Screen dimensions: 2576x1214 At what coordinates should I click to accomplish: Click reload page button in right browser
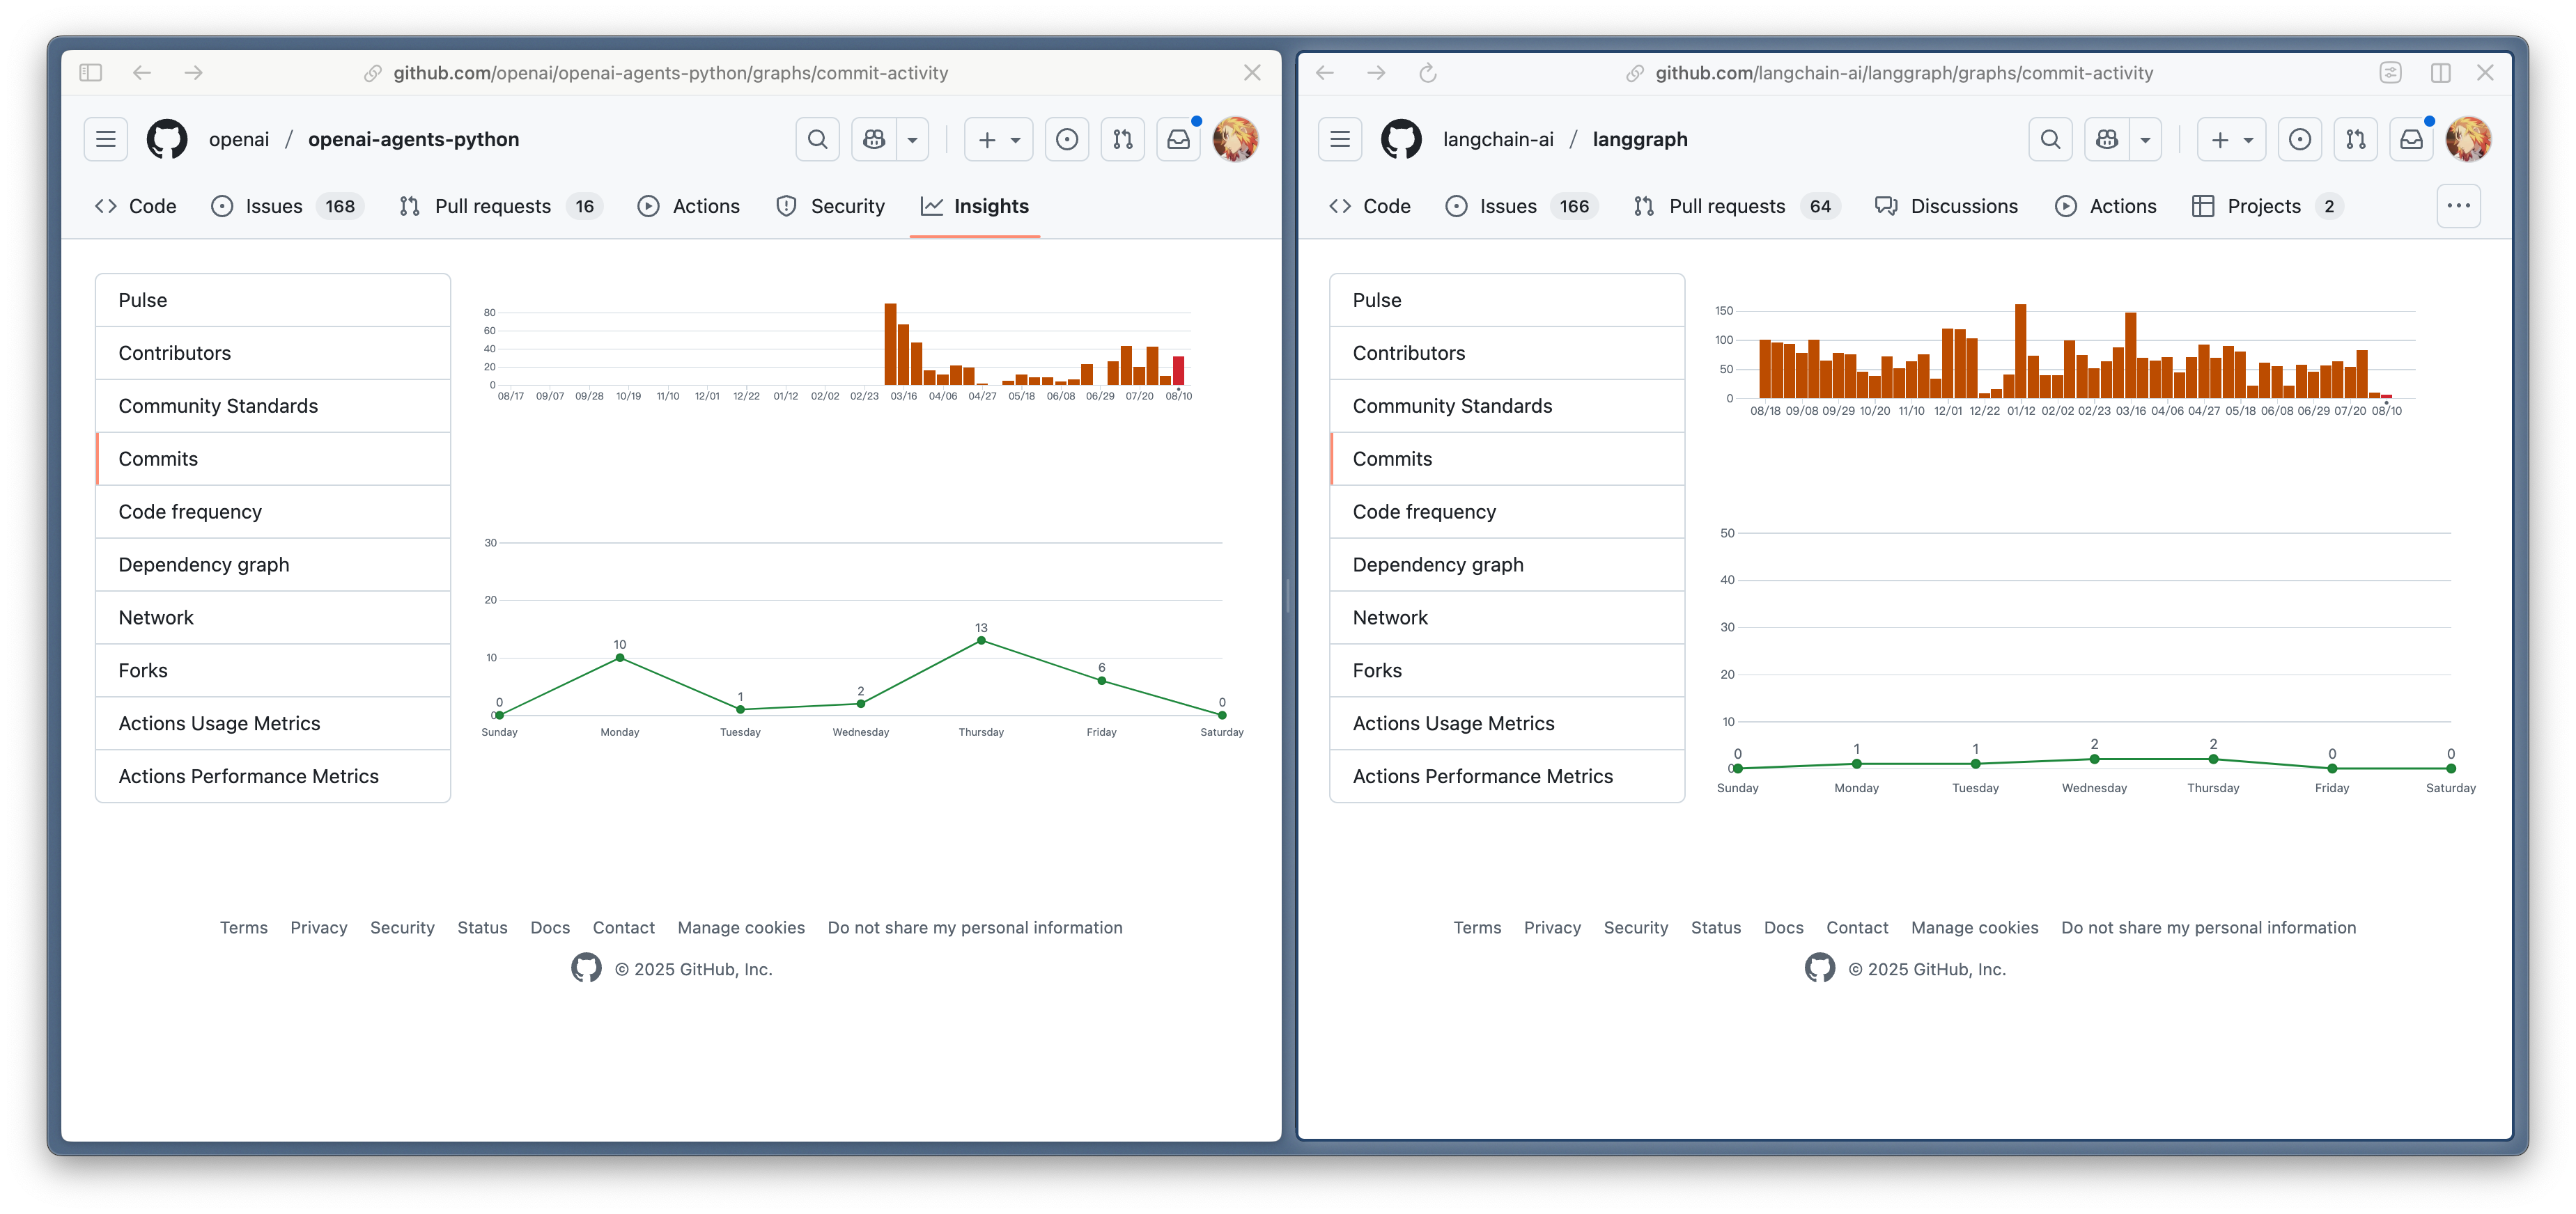[1427, 73]
